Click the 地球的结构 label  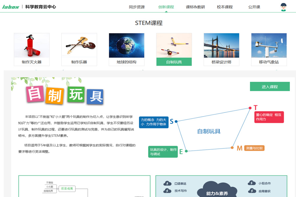(x=127, y=62)
